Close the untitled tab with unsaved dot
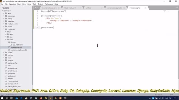 (x=102, y=8)
